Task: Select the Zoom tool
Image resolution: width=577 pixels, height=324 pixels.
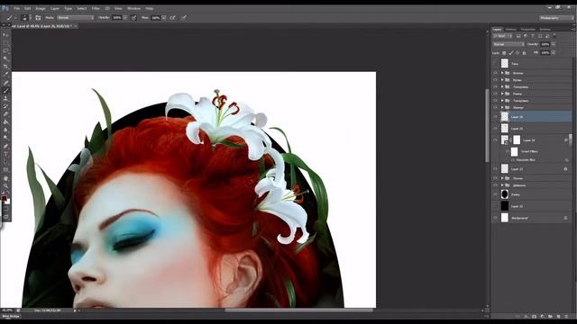Action: point(5,186)
